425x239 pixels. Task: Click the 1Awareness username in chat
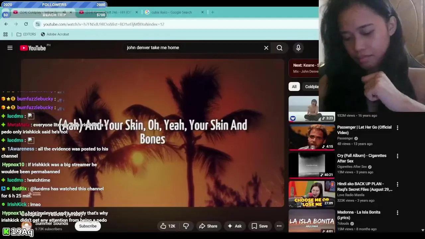tap(21, 149)
